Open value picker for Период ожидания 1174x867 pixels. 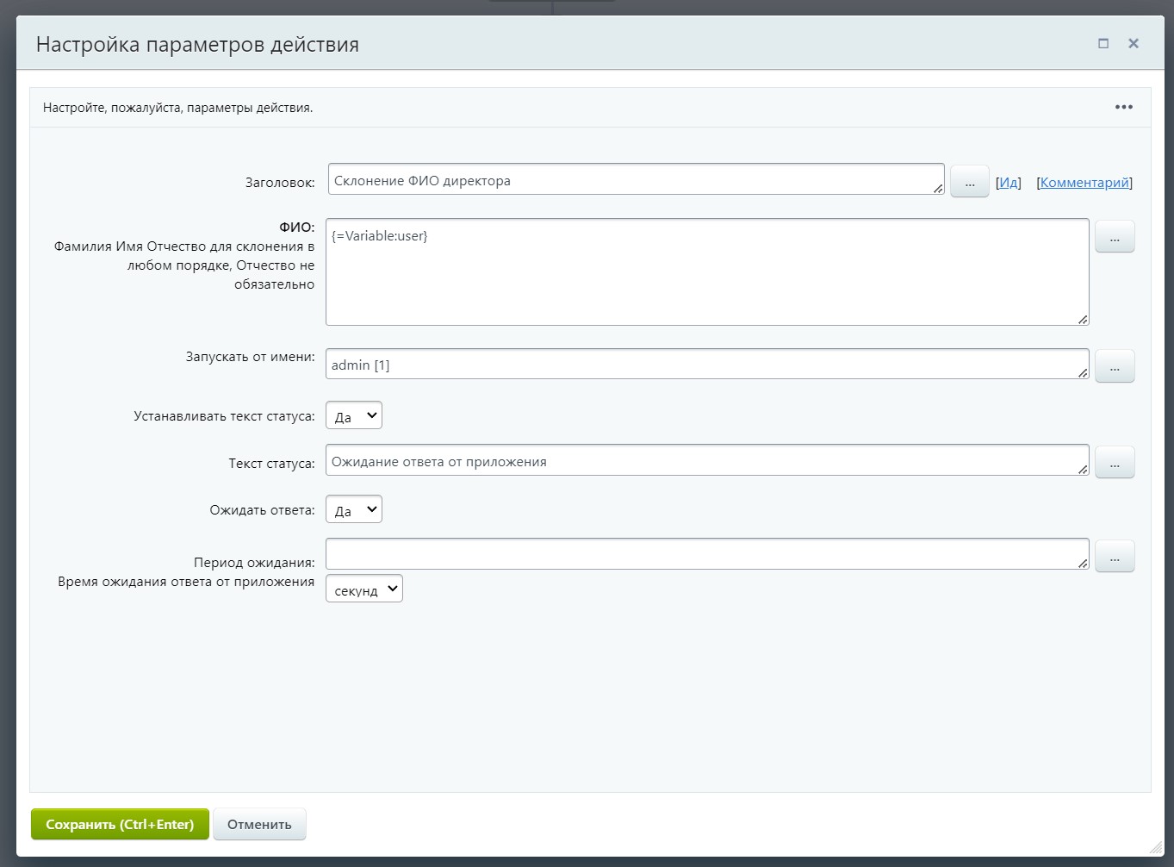point(1114,557)
